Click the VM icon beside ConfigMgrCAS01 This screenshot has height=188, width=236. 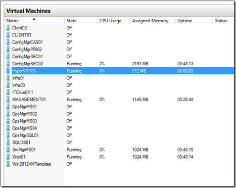[x=8, y=42]
